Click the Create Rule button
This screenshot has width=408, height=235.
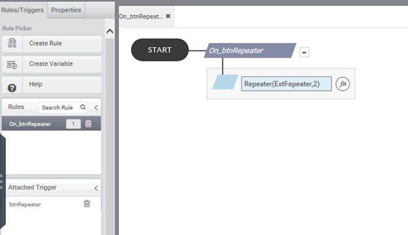(x=52, y=44)
